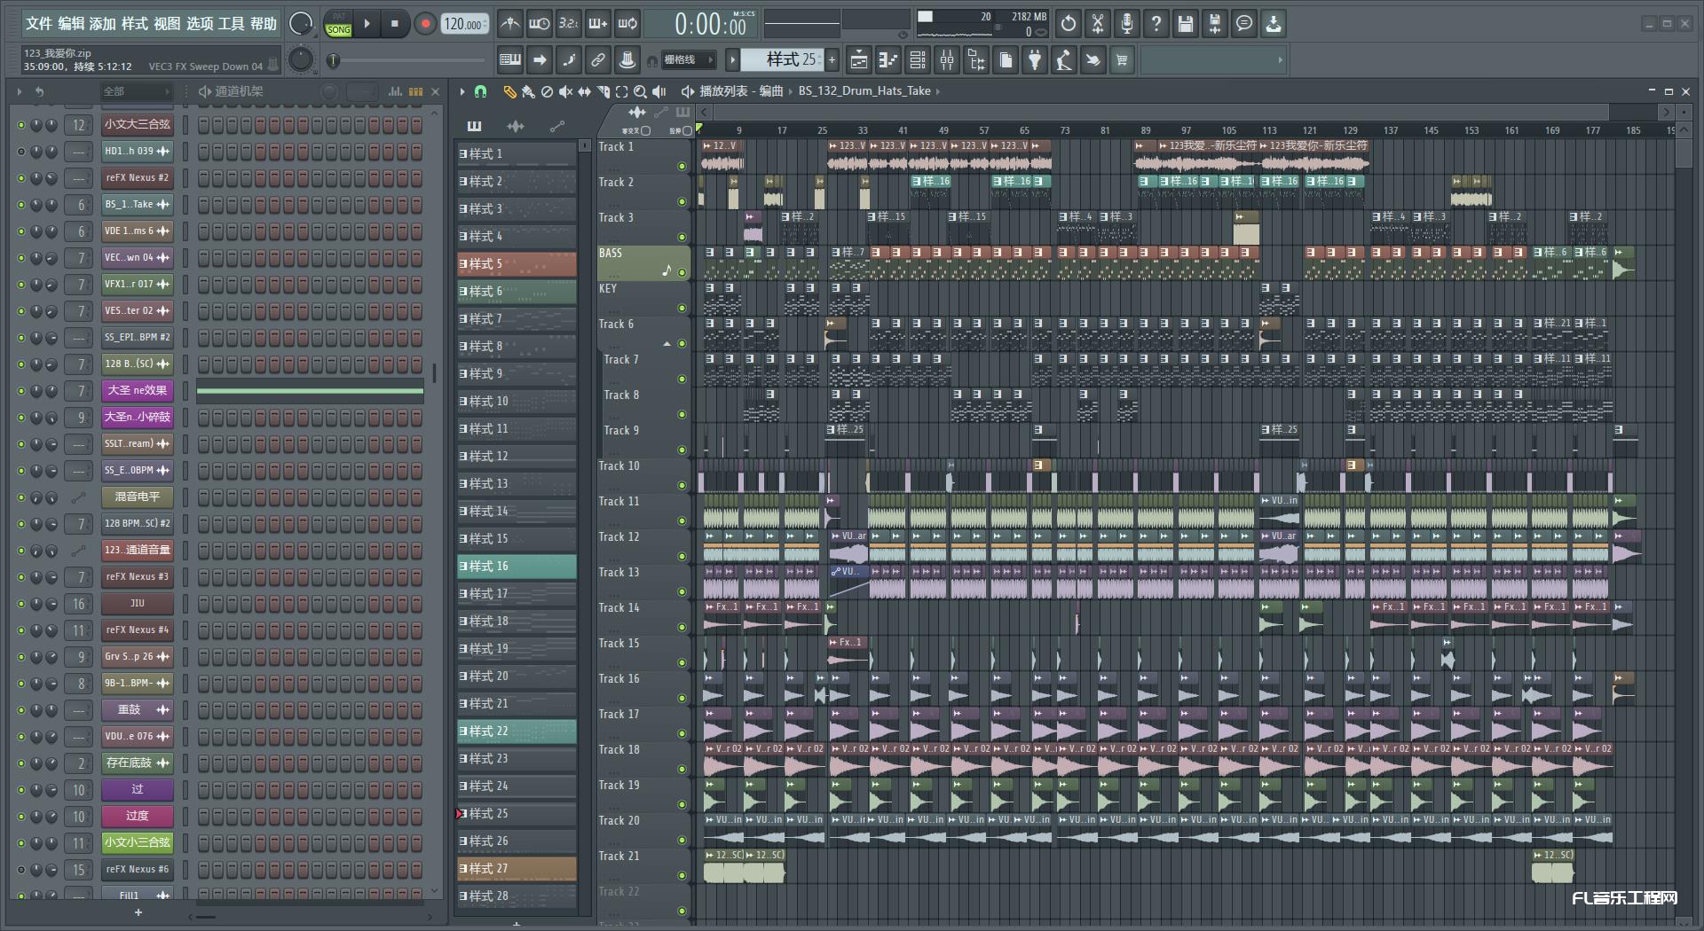Choose the zoom tool in playlist toolbar
This screenshot has width=1704, height=931.
coord(640,91)
